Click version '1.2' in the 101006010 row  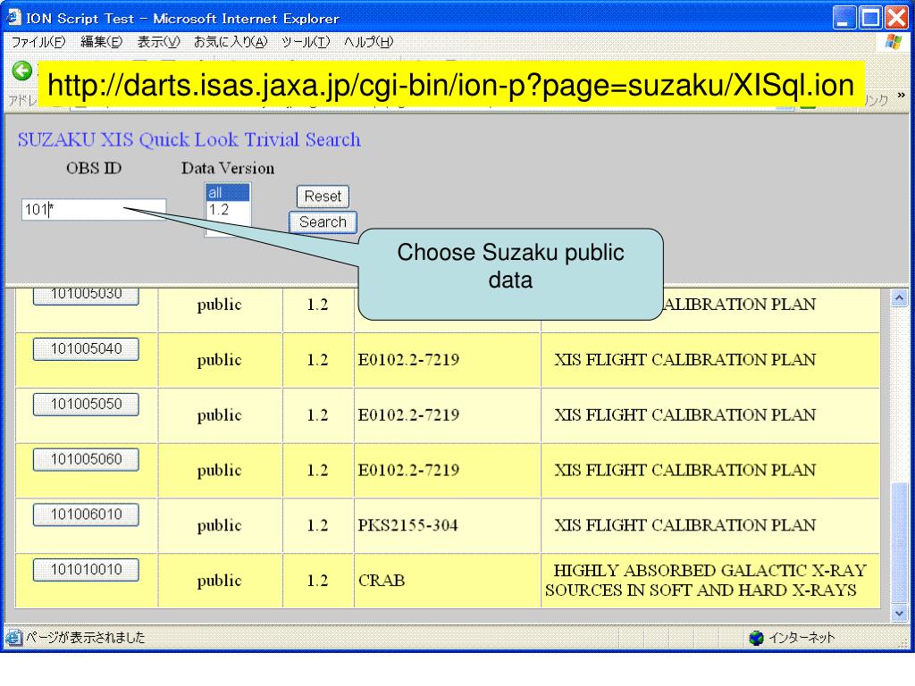[317, 525]
